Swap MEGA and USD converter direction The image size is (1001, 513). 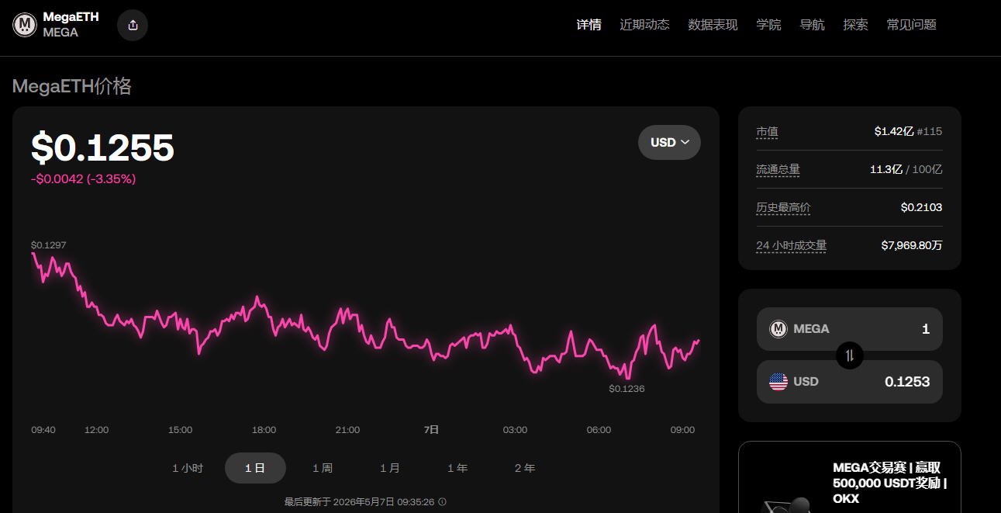pos(850,355)
